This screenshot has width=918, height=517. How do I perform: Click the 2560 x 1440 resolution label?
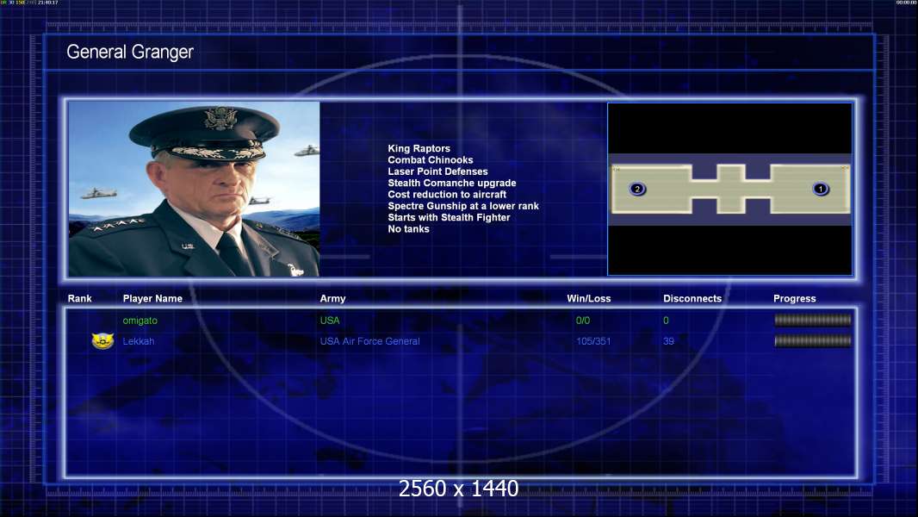tap(458, 489)
